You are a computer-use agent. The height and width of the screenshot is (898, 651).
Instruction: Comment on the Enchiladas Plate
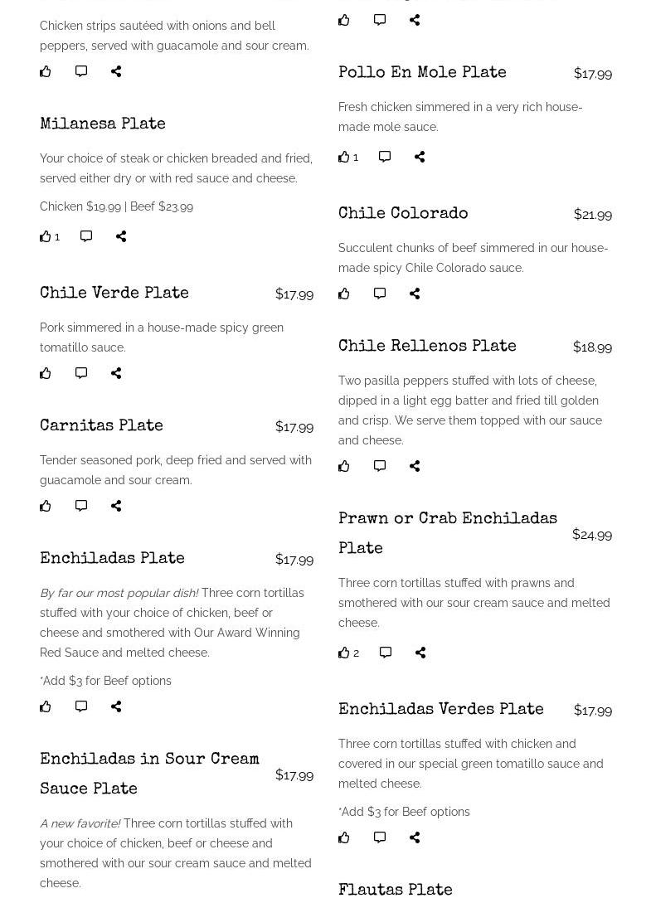(81, 706)
